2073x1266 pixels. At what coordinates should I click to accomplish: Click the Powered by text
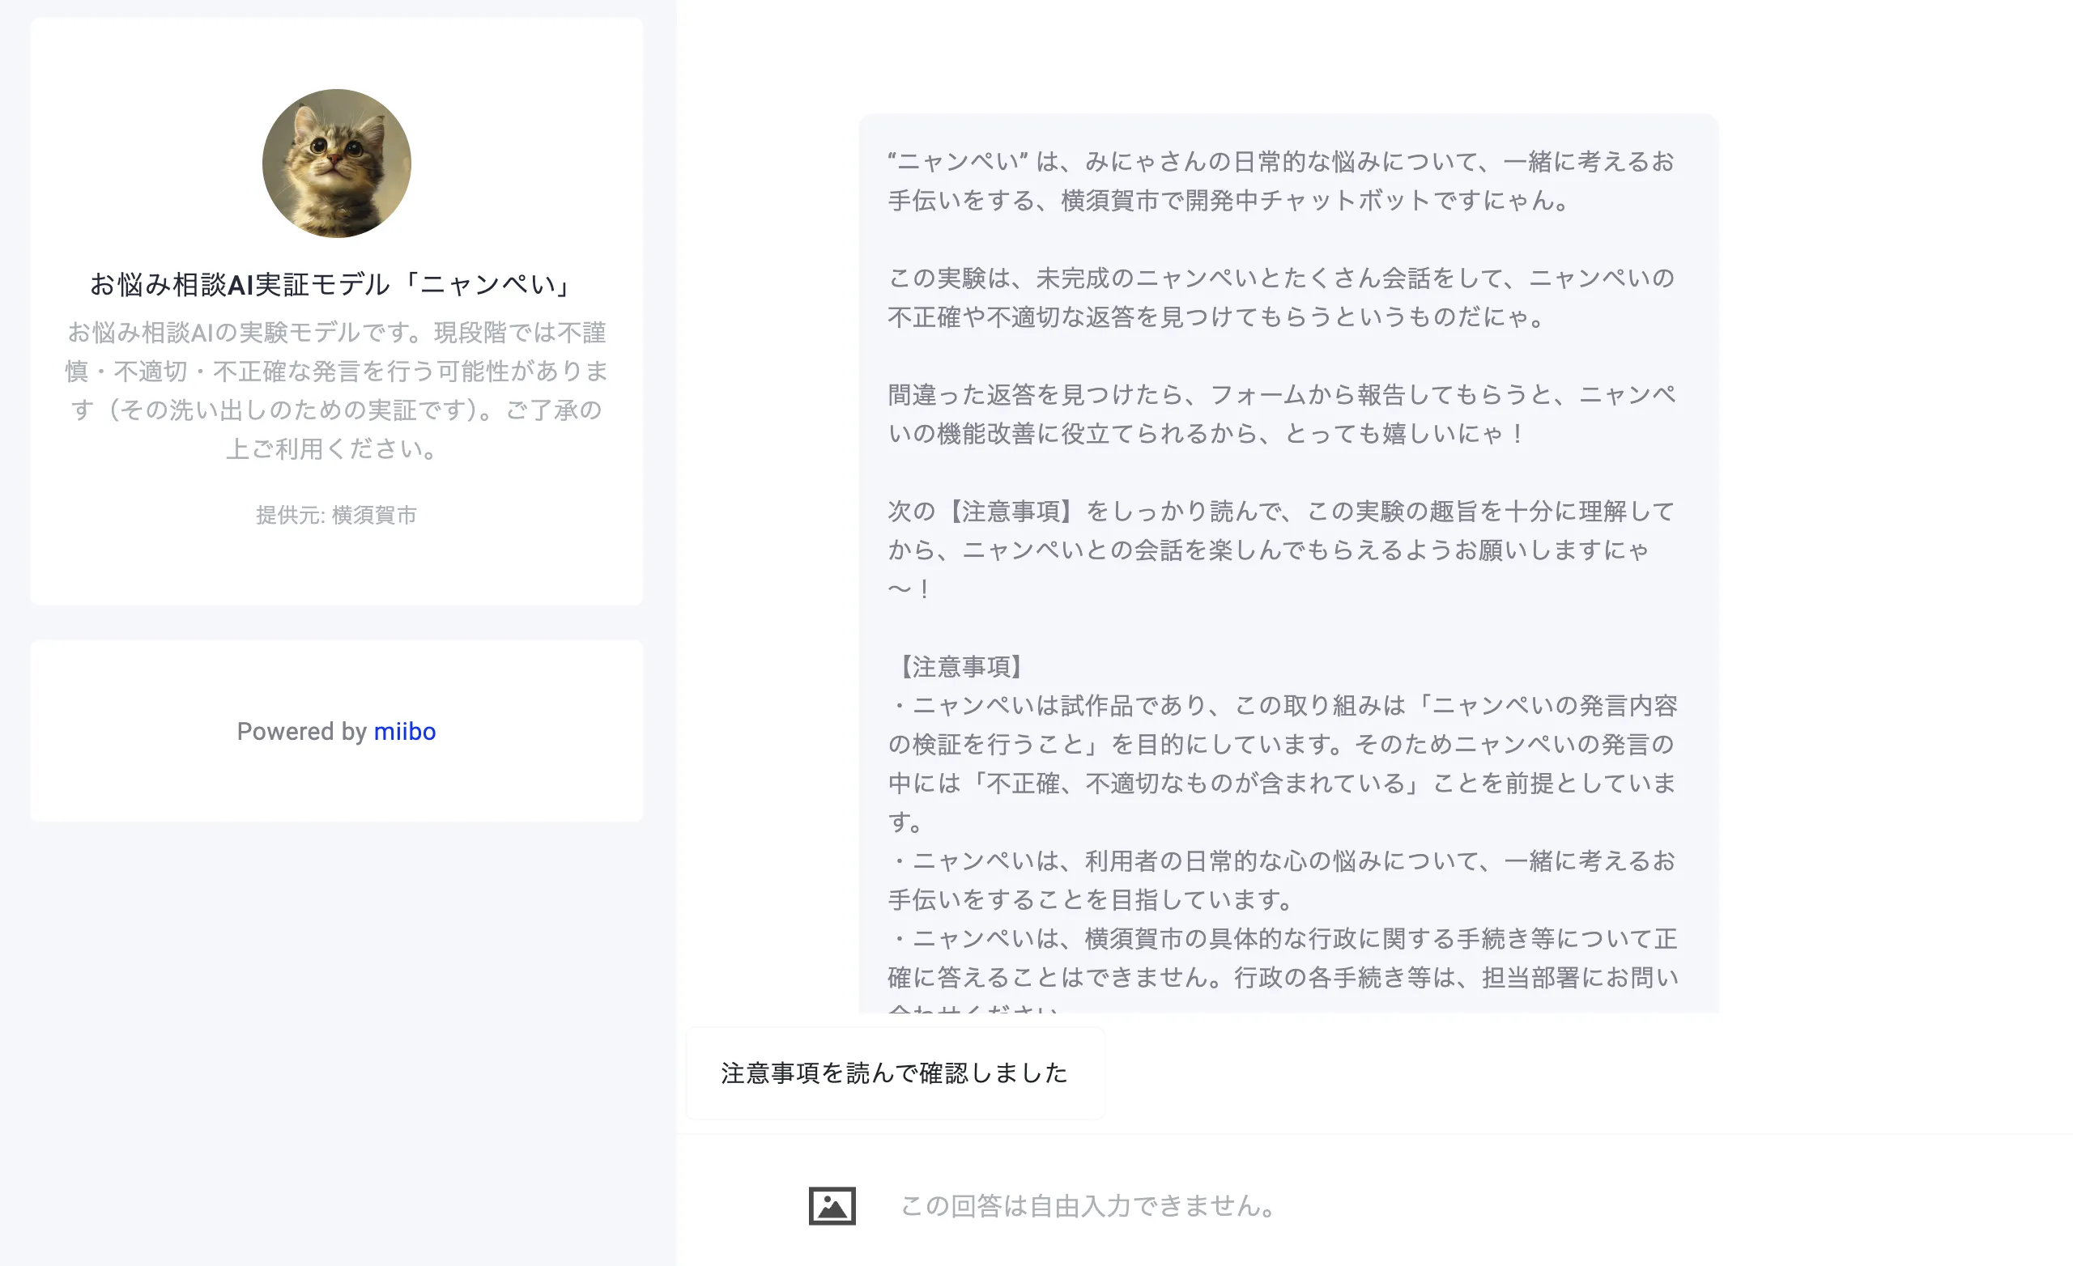click(301, 731)
